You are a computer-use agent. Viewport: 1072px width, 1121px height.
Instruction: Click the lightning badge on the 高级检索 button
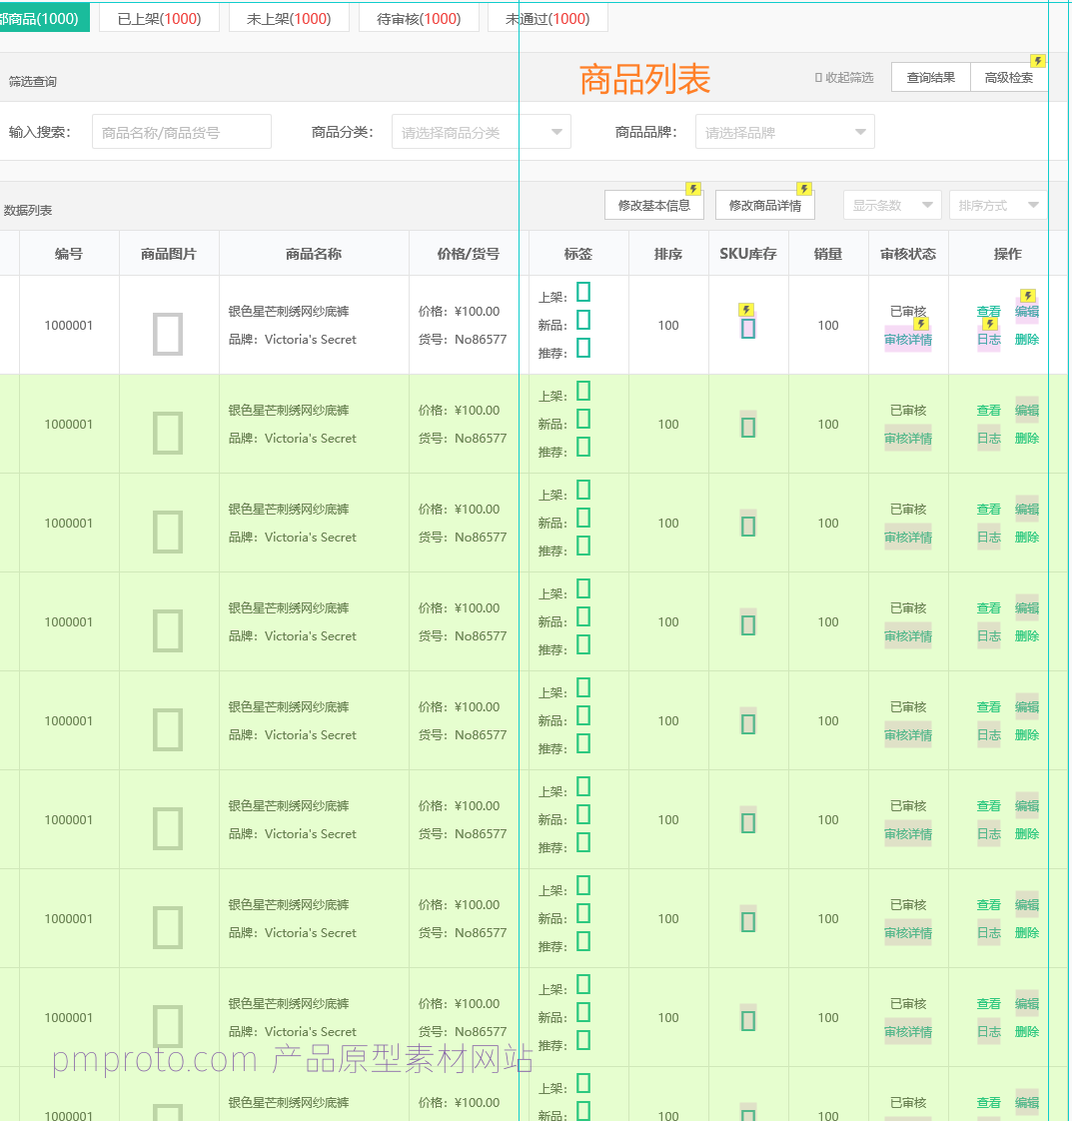coord(1038,61)
